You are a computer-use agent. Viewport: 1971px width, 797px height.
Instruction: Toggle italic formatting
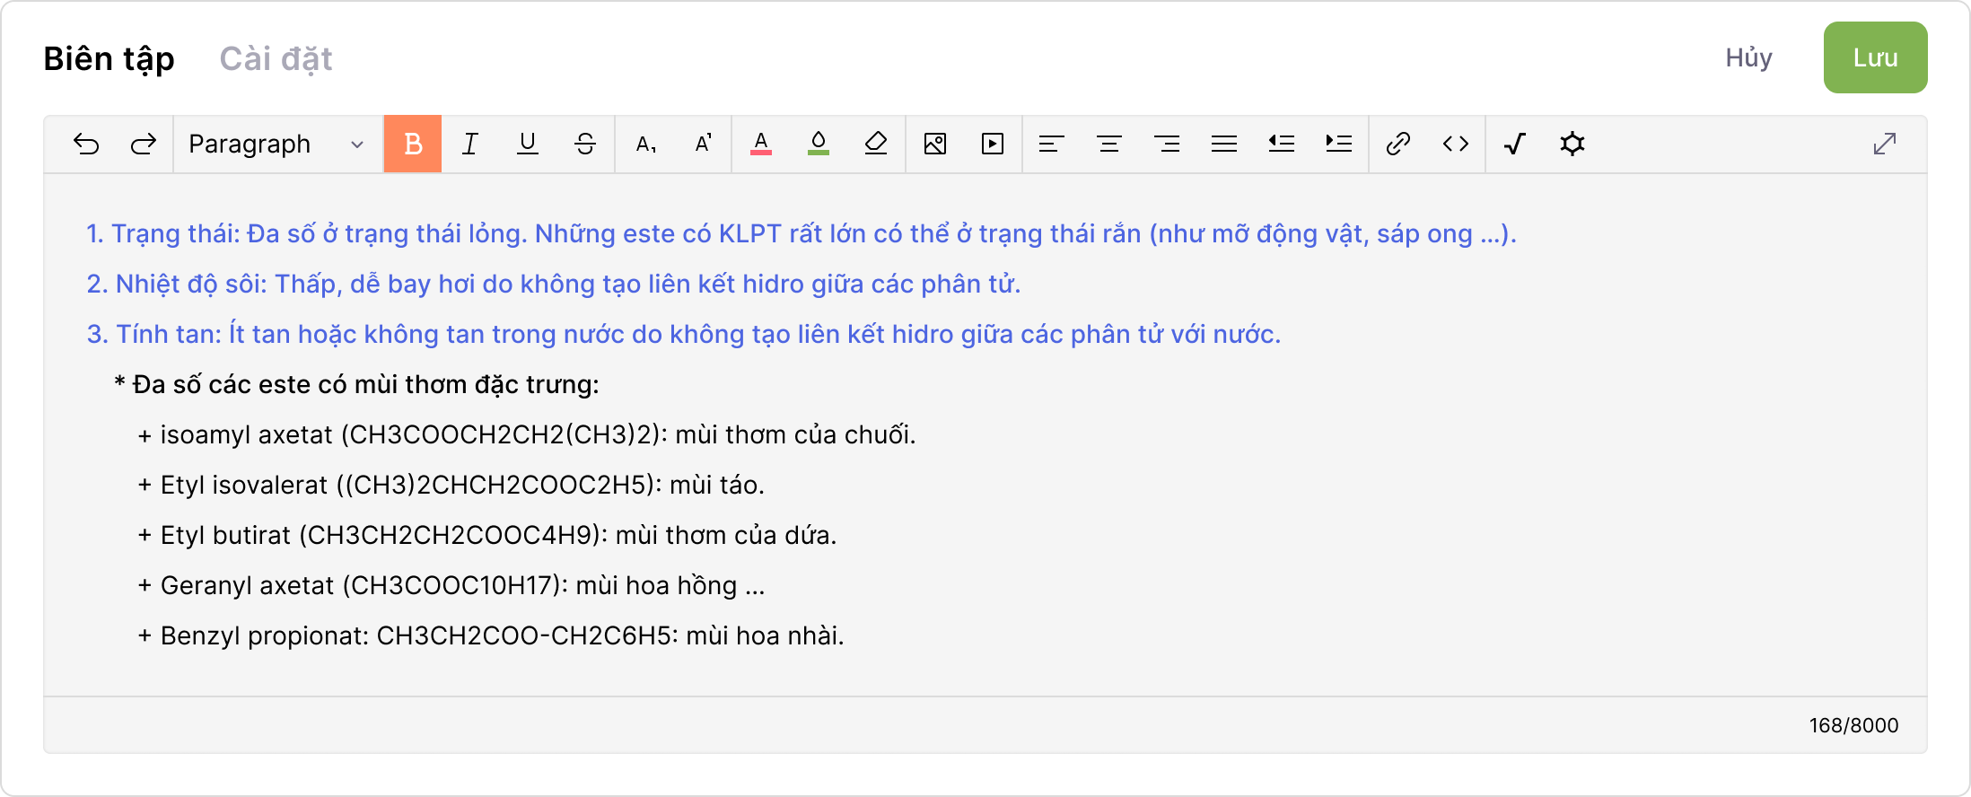pos(470,144)
